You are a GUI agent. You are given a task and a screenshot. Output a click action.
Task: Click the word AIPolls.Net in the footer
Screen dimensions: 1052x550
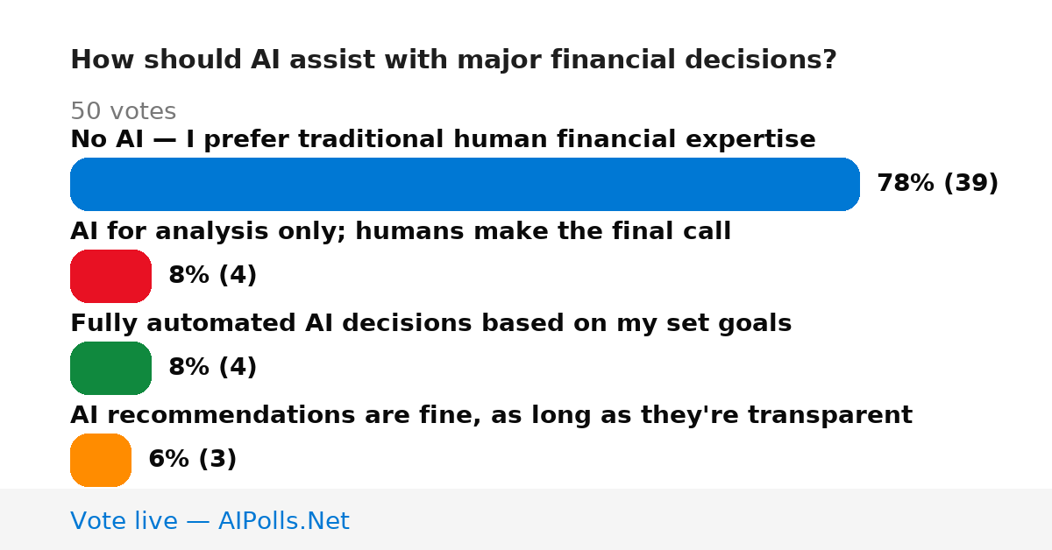tap(283, 521)
